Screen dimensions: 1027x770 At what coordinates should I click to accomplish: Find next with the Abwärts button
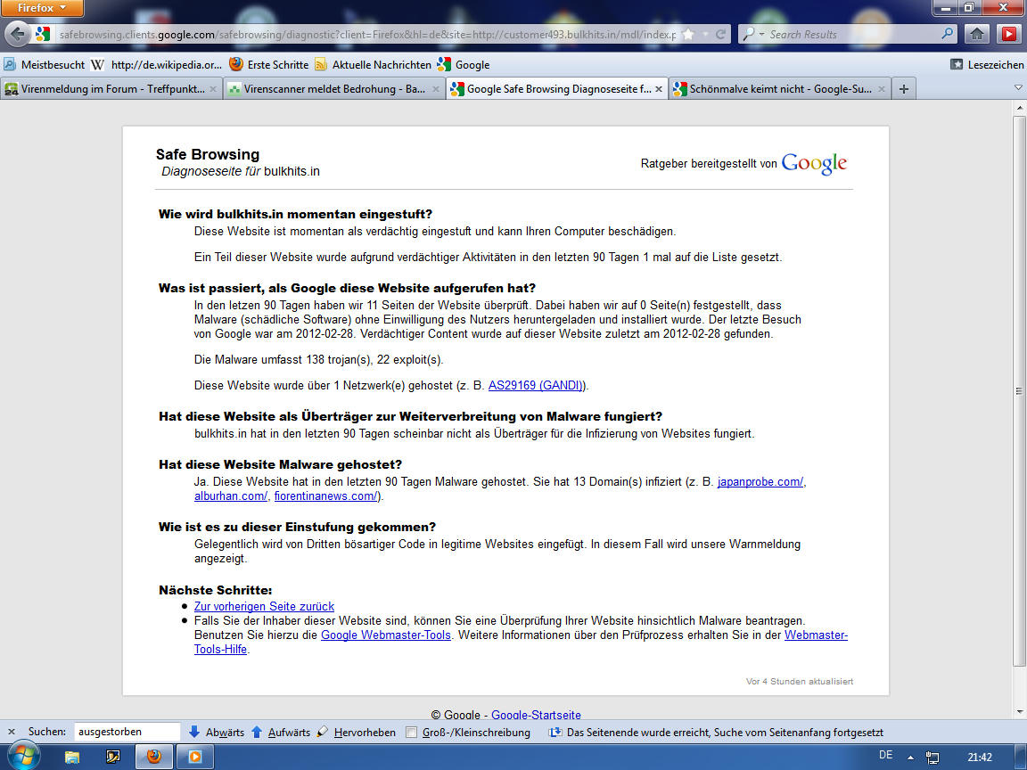[x=216, y=732]
